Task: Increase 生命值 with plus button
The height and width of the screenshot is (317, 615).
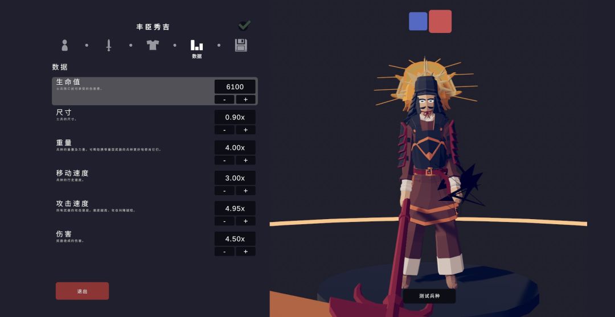Action: [245, 100]
